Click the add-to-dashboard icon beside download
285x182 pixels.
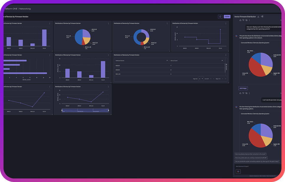[x=262, y=16]
